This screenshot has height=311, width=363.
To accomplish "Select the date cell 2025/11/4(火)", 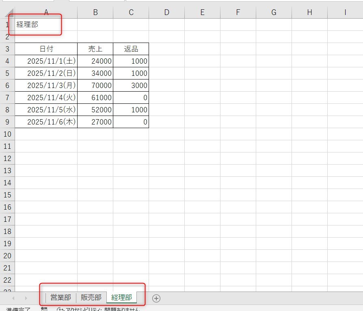I will click(x=46, y=98).
